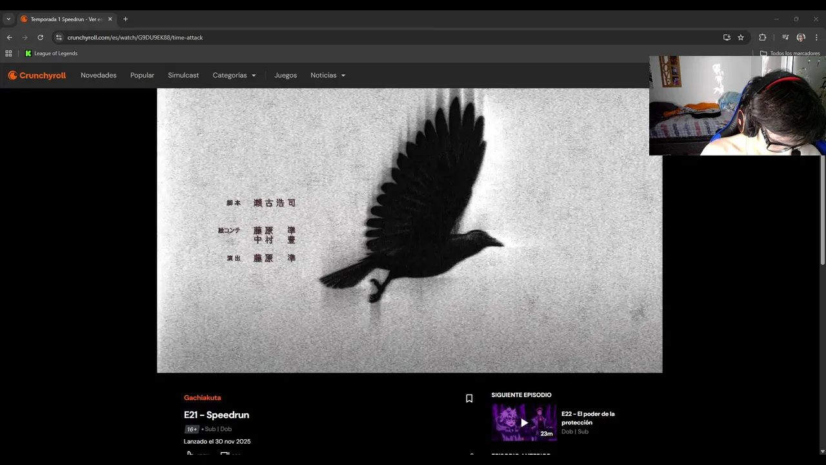The height and width of the screenshot is (465, 826).
Task: Click the SIGUIENTE EPISODIO heading
Action: tap(521, 395)
